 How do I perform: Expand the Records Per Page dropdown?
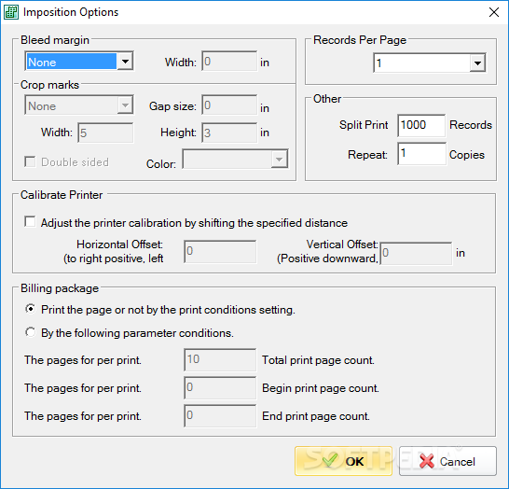(x=477, y=63)
